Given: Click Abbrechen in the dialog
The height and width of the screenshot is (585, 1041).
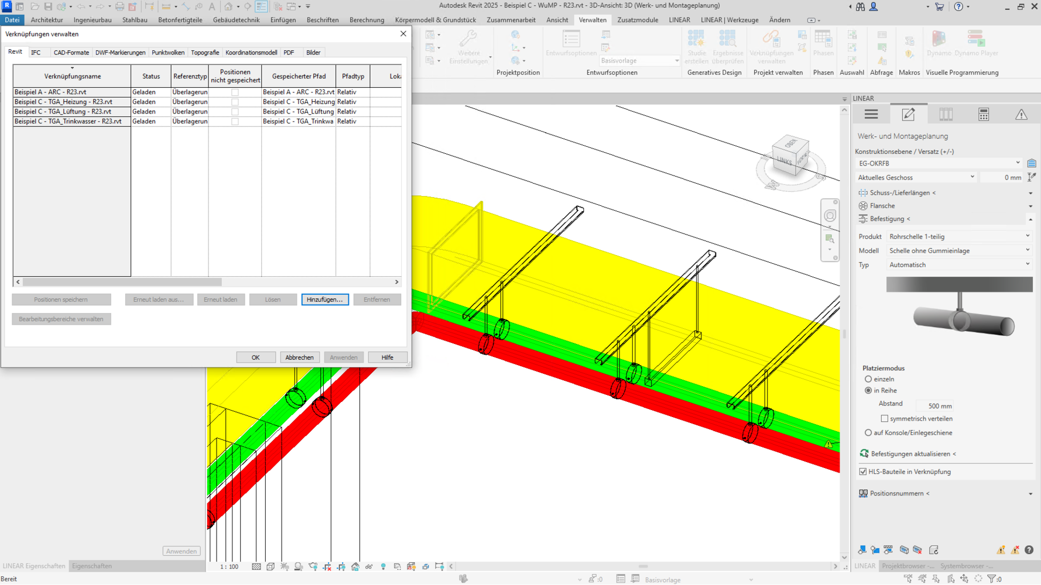Looking at the screenshot, I should [x=299, y=357].
